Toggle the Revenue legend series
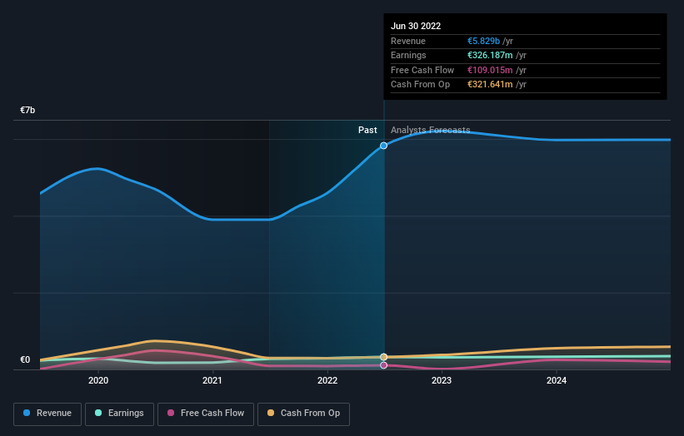Viewport: 684px width, 436px height. point(47,414)
